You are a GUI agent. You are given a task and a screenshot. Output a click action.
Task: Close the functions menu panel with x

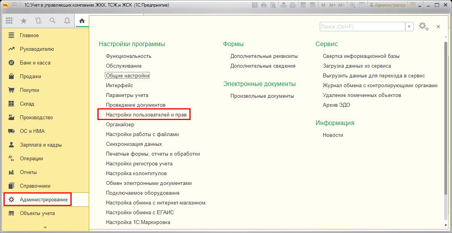point(438,27)
